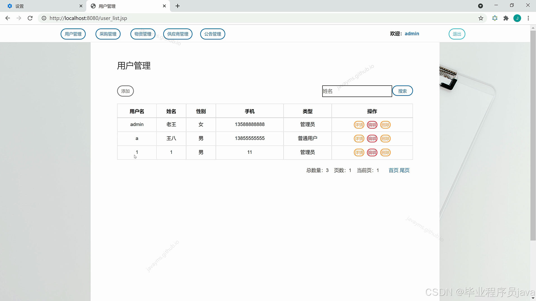This screenshot has height=301, width=536.
Task: View site information icon in address bar
Action: (x=44, y=18)
